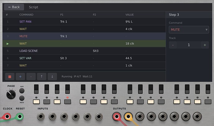The width and height of the screenshot is (214, 126).
Task: Move step up with the up arrow
Action: tap(42, 76)
